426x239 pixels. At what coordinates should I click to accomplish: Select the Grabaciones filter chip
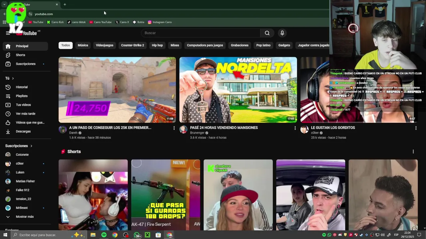(240, 45)
